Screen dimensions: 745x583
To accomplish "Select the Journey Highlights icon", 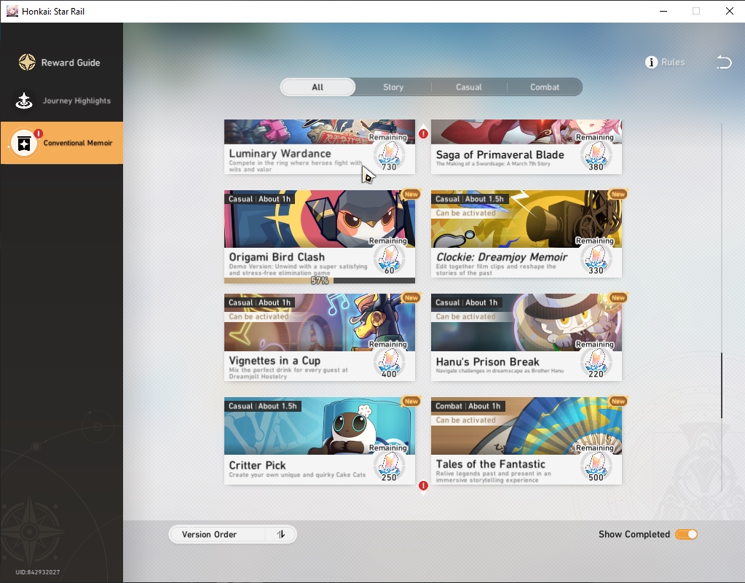I will point(24,101).
